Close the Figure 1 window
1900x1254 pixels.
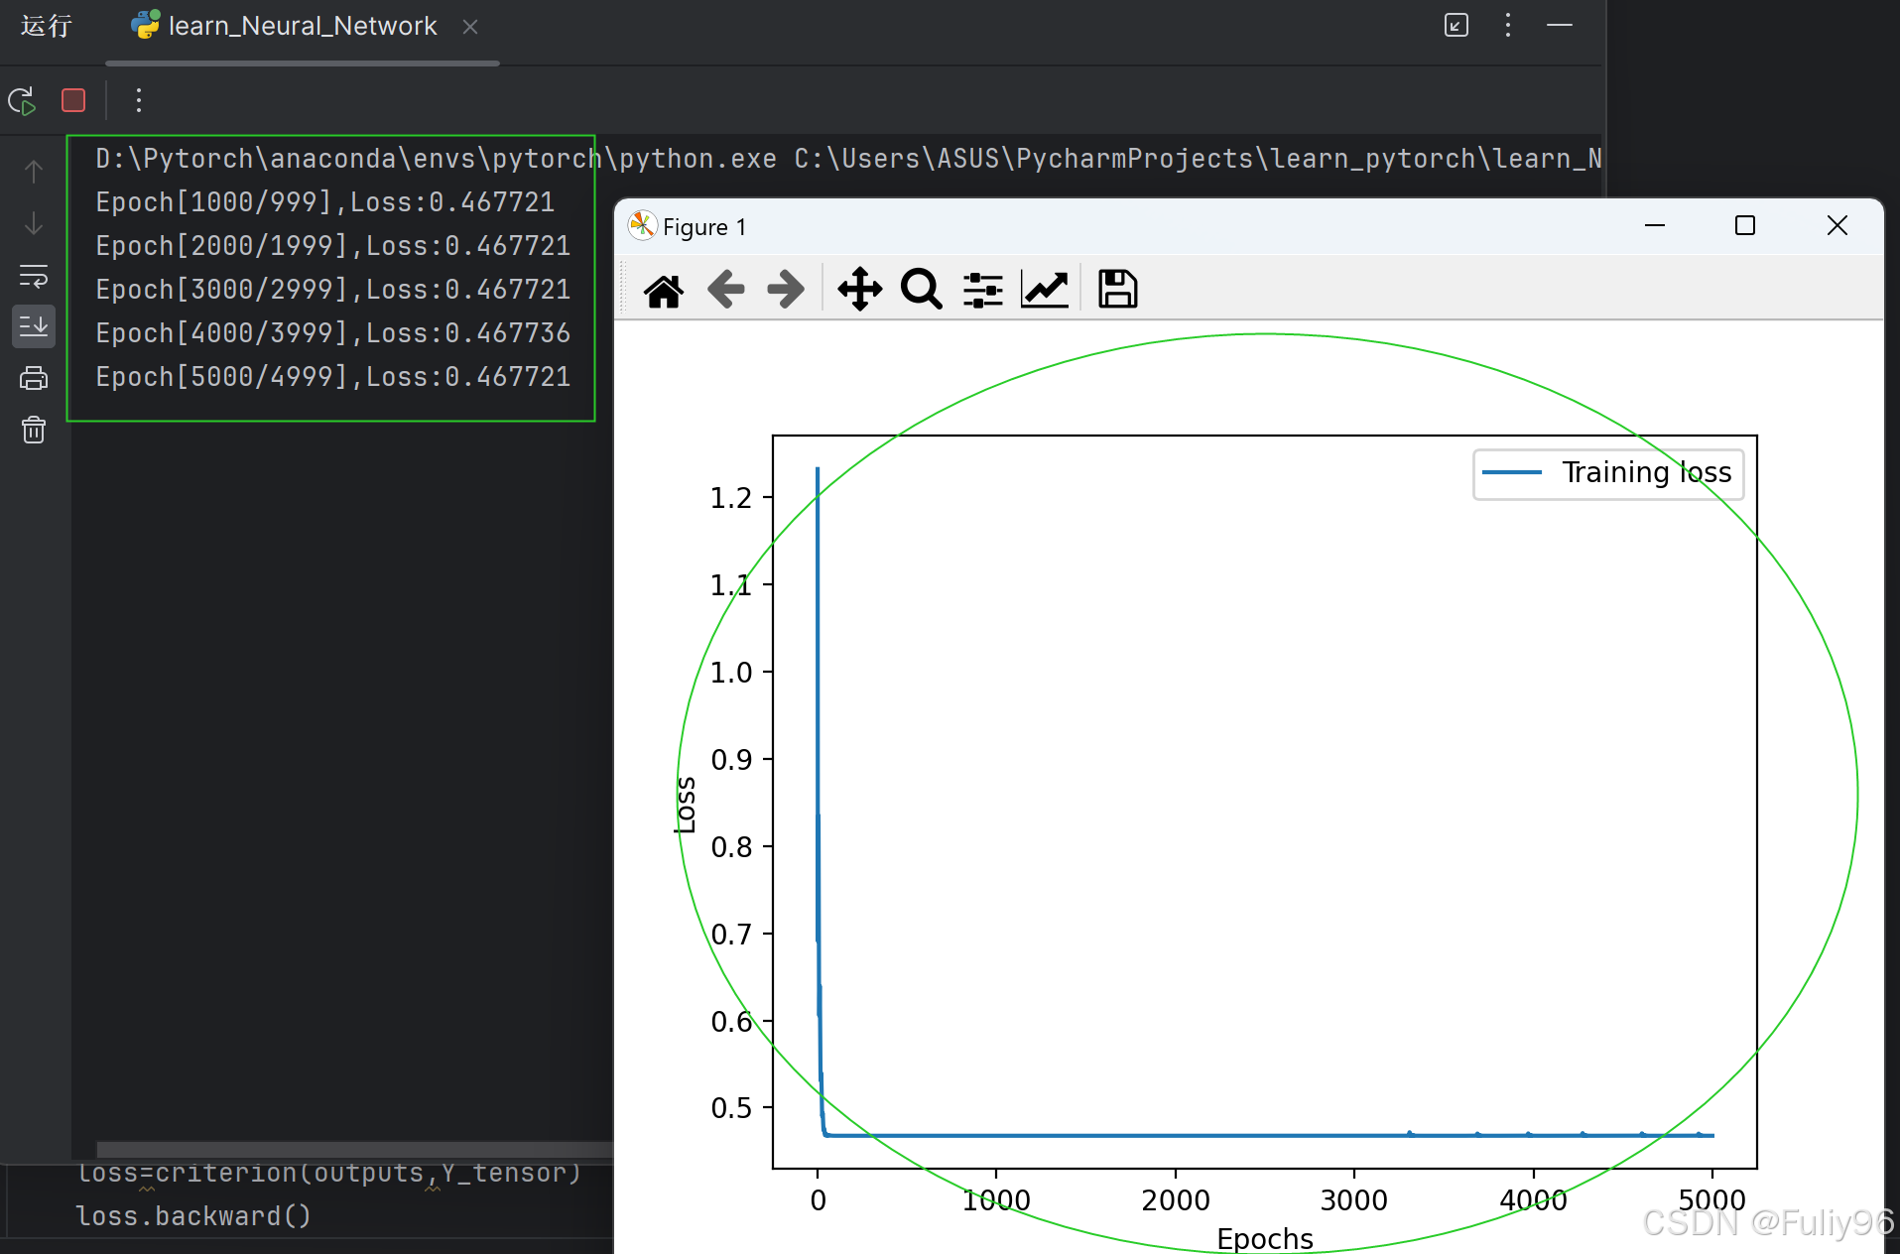(1837, 226)
